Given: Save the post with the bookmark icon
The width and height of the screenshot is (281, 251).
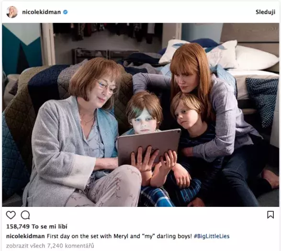Looking at the screenshot, I should [x=270, y=215].
